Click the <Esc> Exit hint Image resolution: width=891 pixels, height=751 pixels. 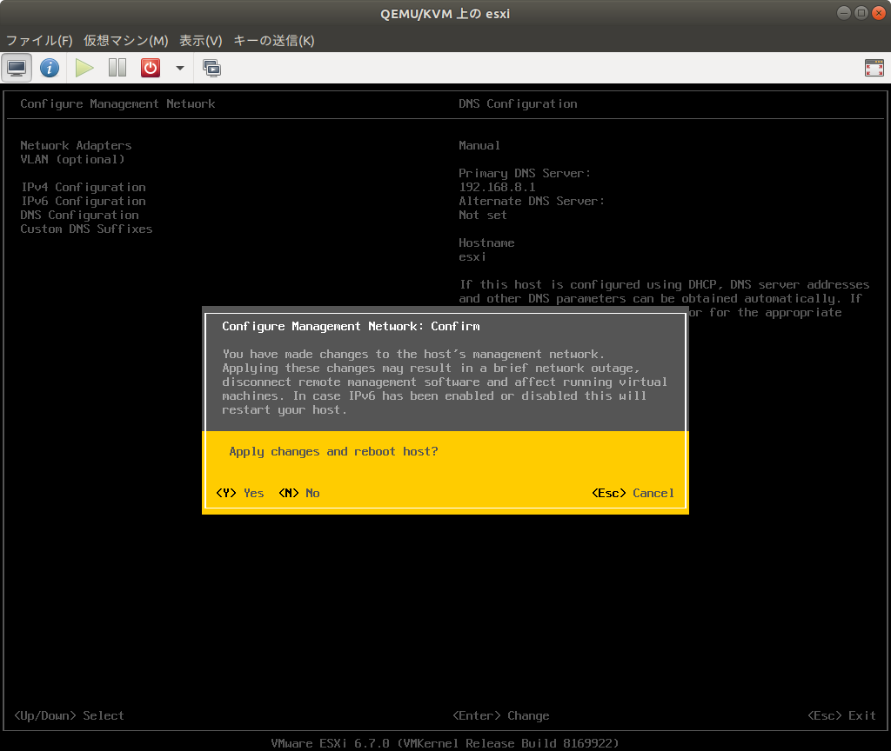pos(841,715)
